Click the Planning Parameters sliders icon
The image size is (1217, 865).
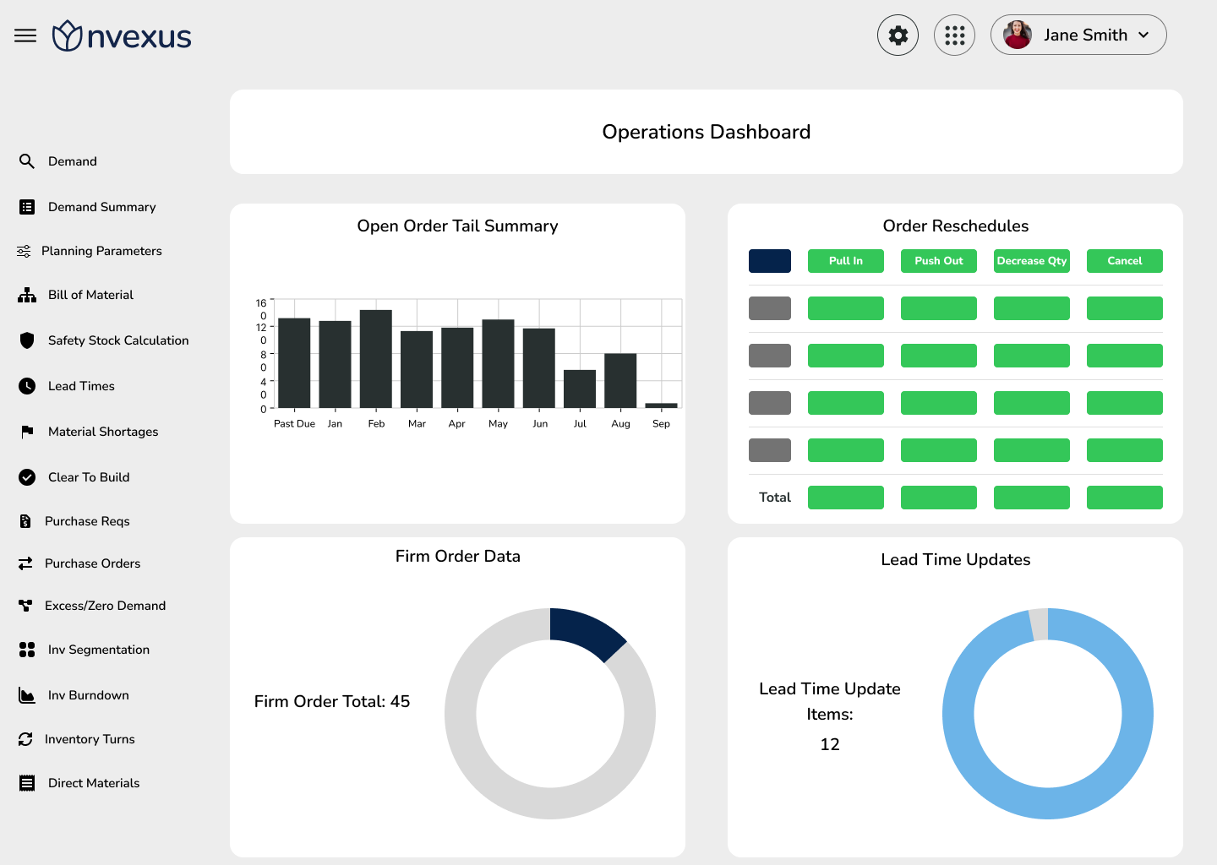[24, 251]
